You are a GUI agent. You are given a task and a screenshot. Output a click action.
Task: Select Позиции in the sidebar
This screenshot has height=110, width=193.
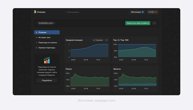click(47, 32)
